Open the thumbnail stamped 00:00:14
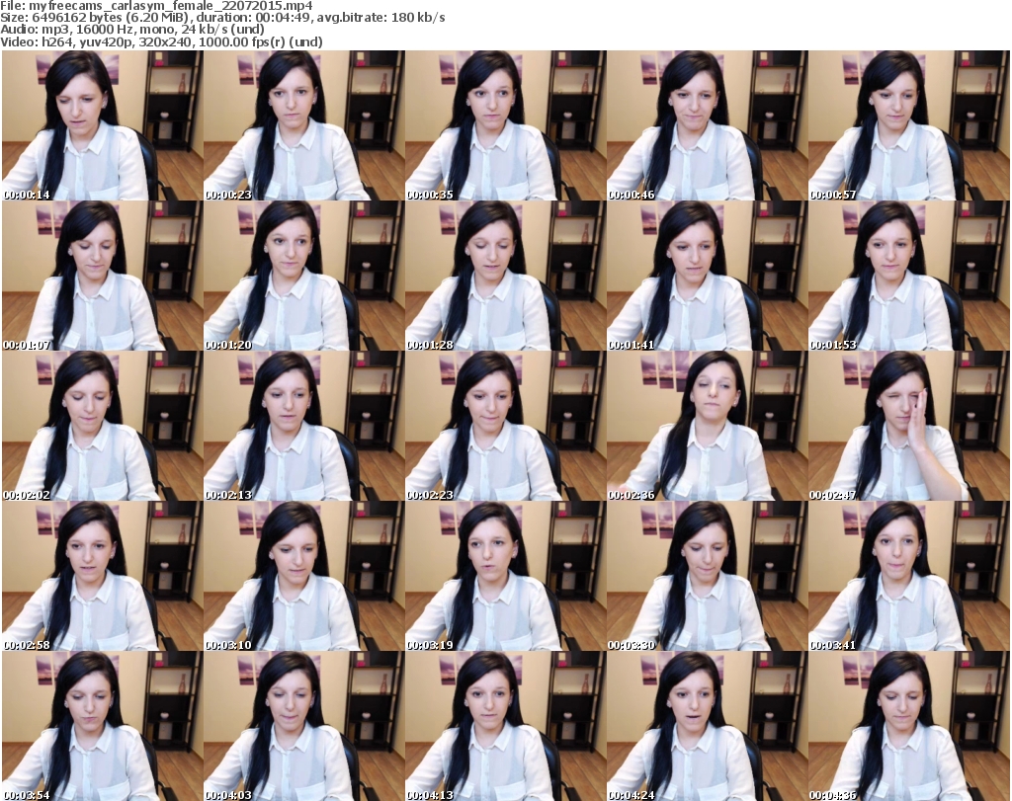1012x801 pixels. (x=103, y=125)
